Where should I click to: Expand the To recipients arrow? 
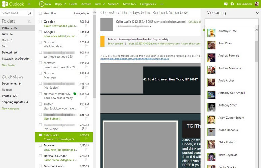tap(150, 26)
